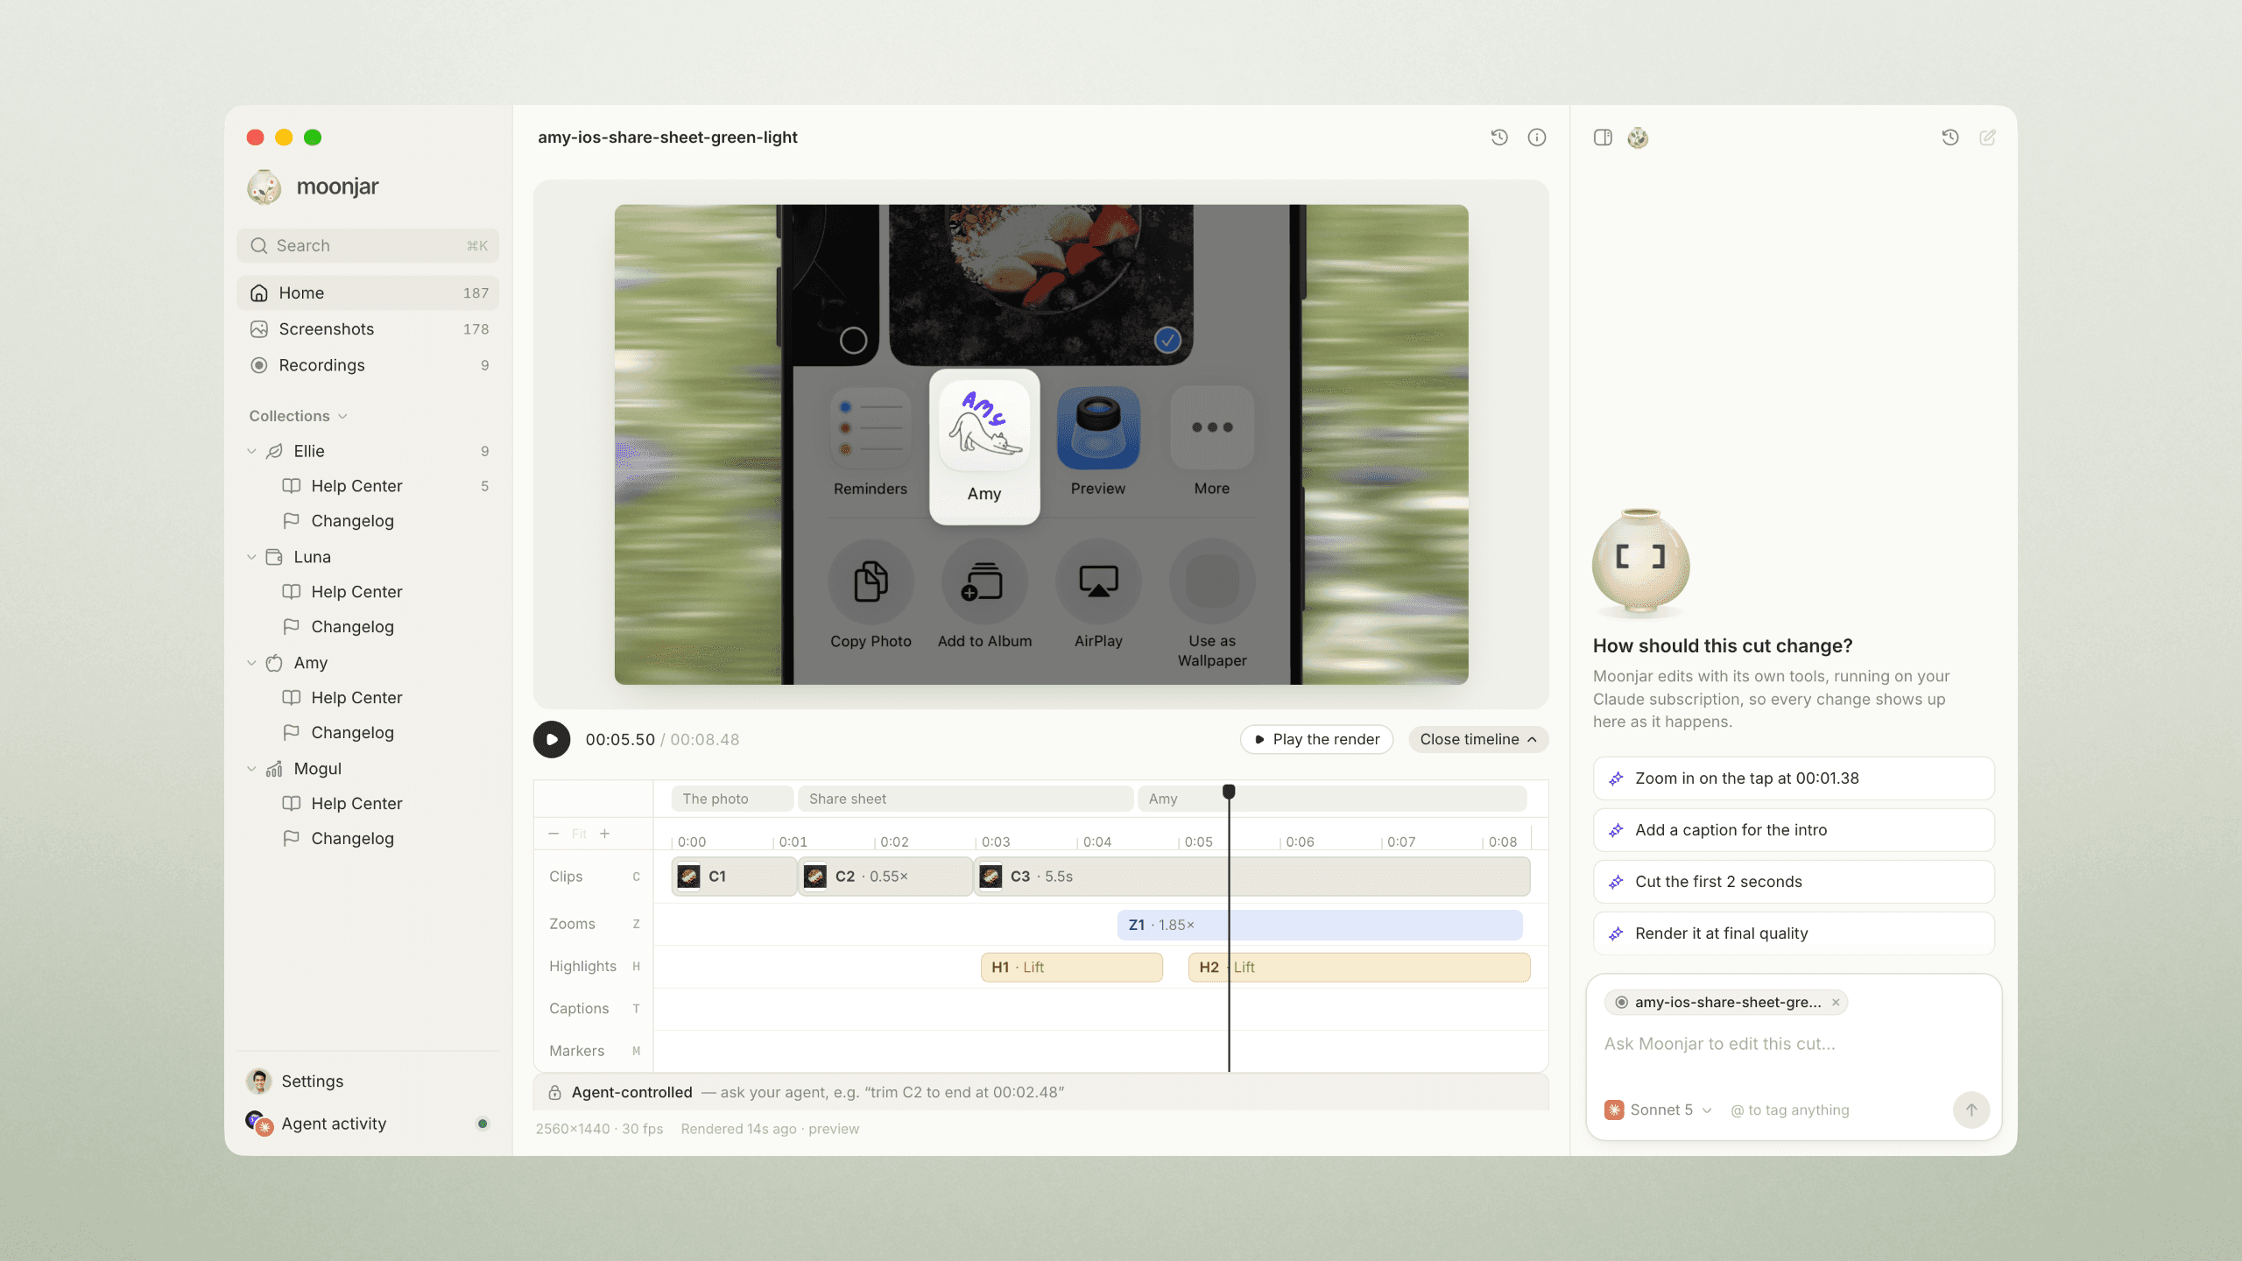2242x1261 pixels.
Task: Select clip C3 5.5s on the timeline
Action: click(x=1252, y=877)
